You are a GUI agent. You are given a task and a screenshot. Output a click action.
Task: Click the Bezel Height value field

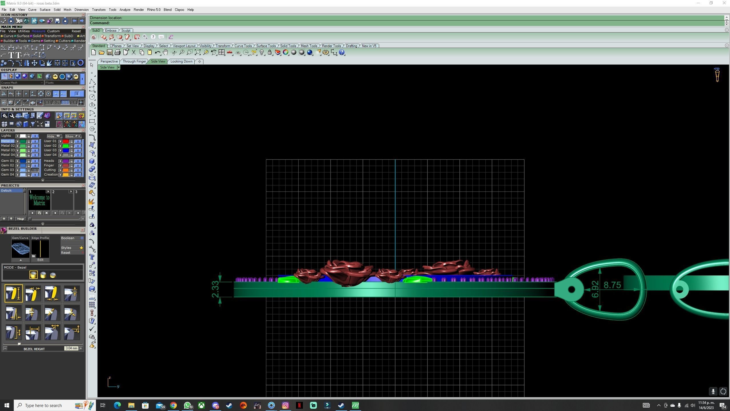(71, 348)
